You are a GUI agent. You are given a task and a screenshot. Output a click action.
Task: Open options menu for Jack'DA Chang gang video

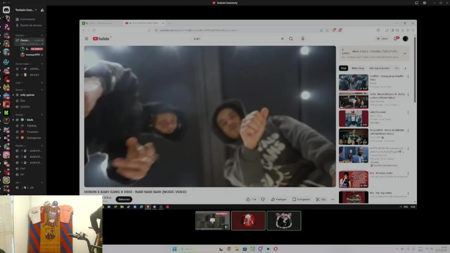[408, 76]
